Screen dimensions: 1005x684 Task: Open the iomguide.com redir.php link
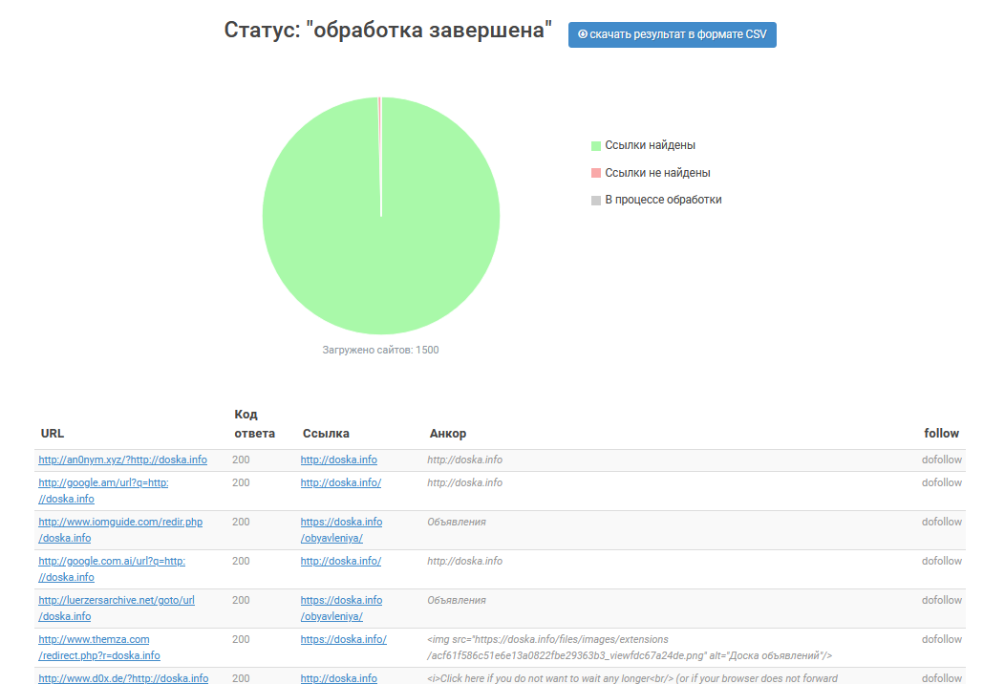click(x=120, y=529)
